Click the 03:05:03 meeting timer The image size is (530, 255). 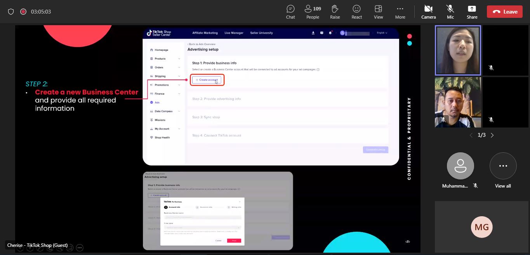[x=41, y=12]
